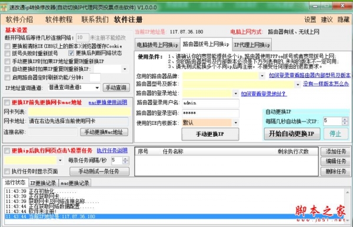Viewport: 353px width, 227px height.
Task: Open the 如何查看登录地址? link
Action: [264, 94]
